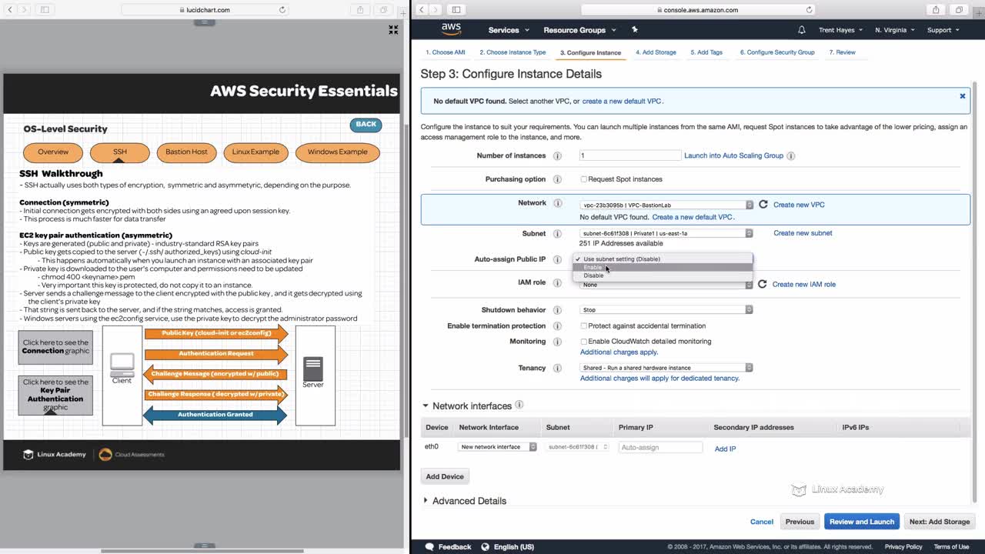Screen dimensions: 985x554
Task: Click the BACK button on the slide
Action: (x=366, y=124)
